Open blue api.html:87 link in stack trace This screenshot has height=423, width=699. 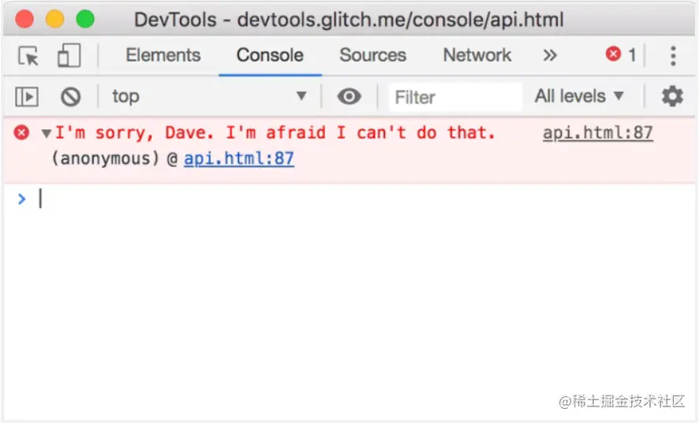239,158
